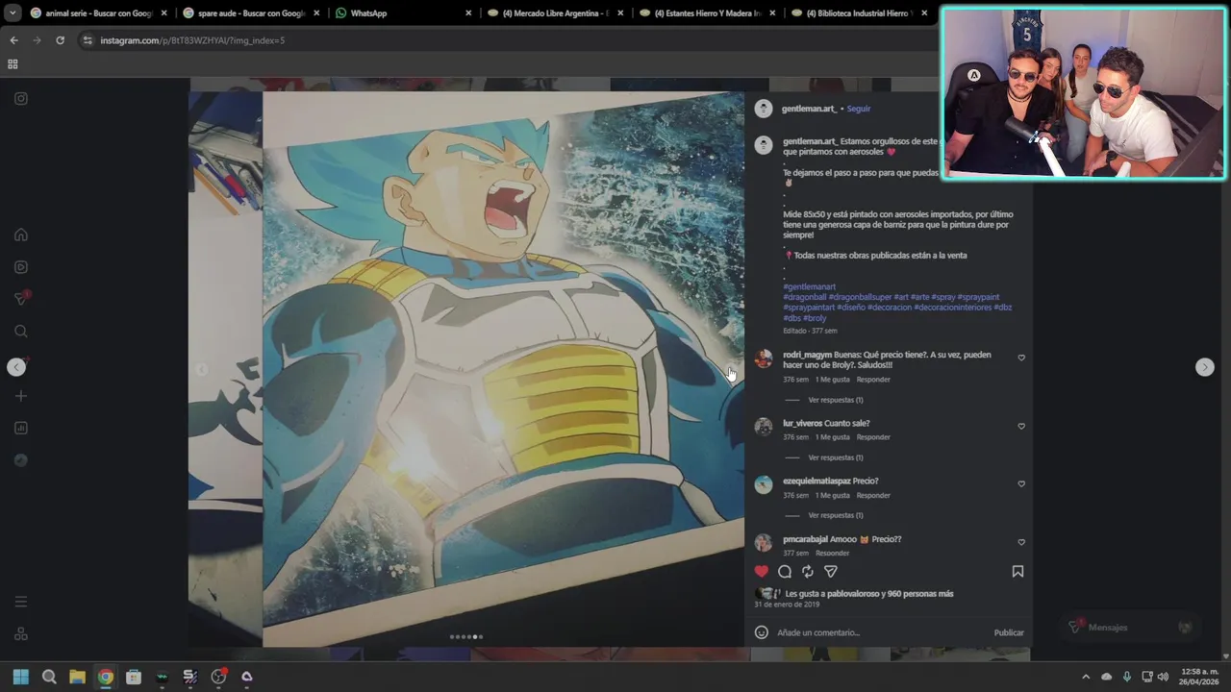This screenshot has height=692, width=1231.
Task: Click the Create plus icon in sidebar
Action: (20, 396)
